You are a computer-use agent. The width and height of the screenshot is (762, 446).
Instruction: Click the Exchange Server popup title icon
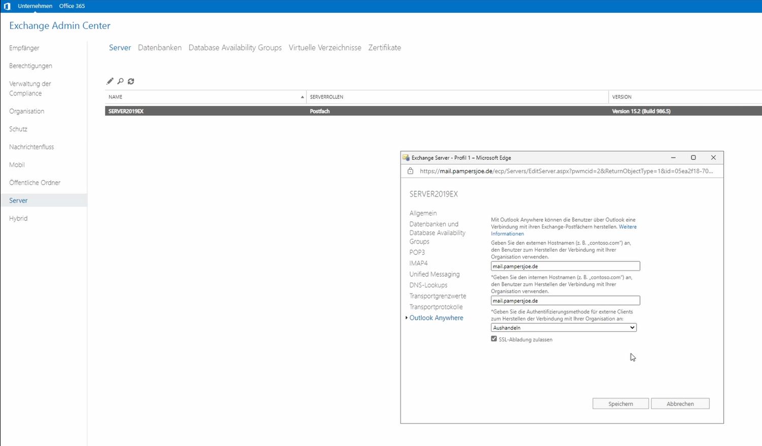(406, 158)
